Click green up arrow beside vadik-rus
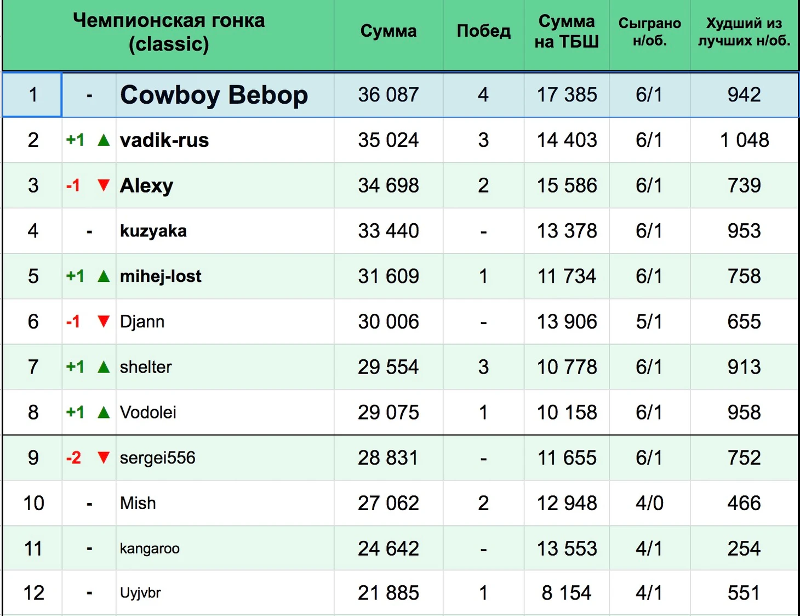 104,140
